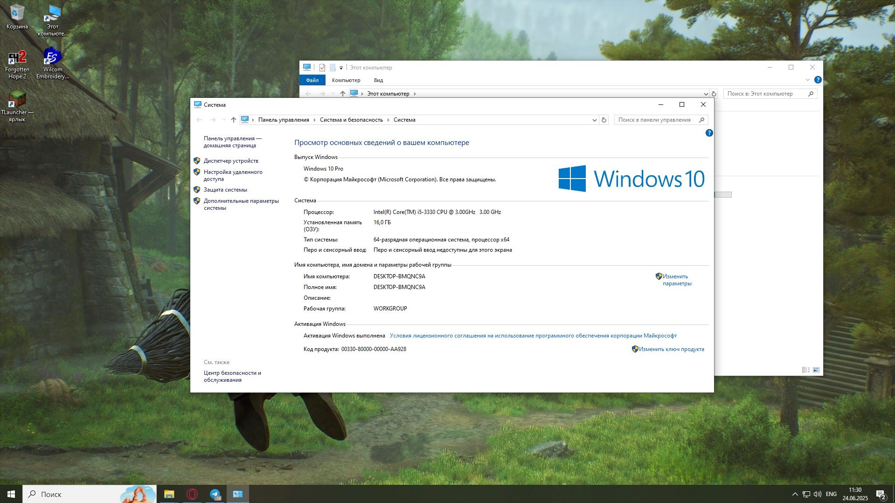Open 'Диспетчер устройств' link

click(230, 161)
